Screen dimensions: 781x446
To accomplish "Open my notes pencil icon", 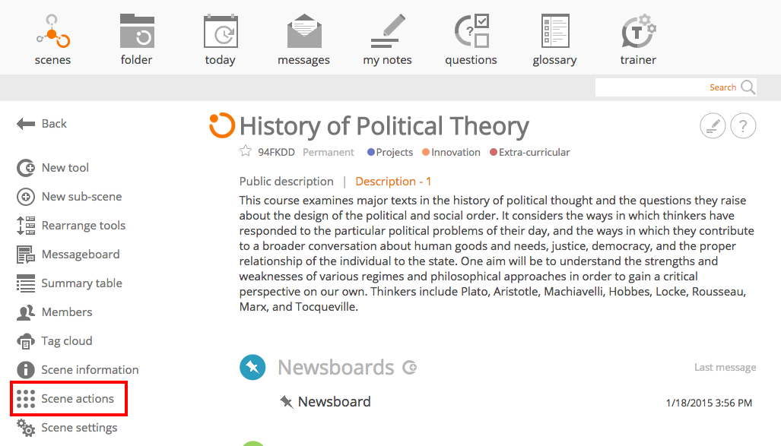I will (x=388, y=31).
